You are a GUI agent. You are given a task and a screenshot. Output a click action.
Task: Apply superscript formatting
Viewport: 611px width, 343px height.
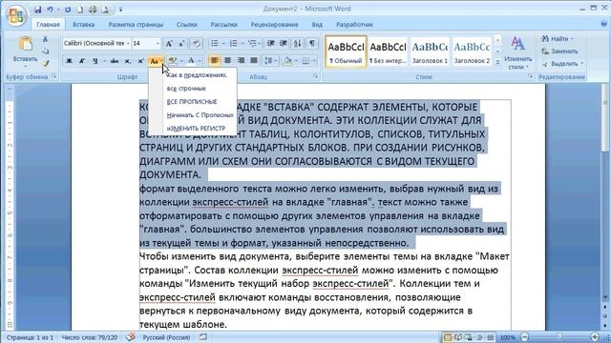pos(140,61)
